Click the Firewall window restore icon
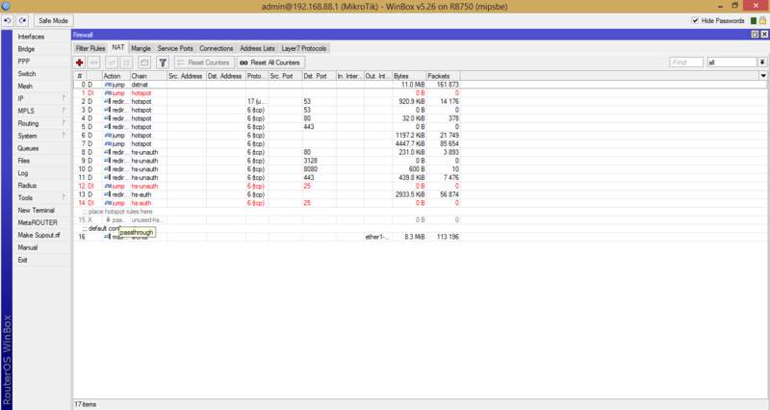Viewport: 770px width, 410px height. pos(756,35)
